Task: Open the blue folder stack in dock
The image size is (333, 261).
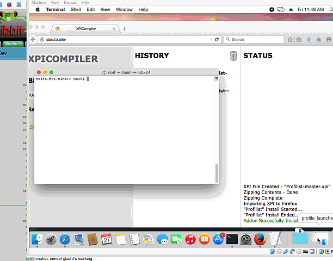Action: (x=300, y=238)
